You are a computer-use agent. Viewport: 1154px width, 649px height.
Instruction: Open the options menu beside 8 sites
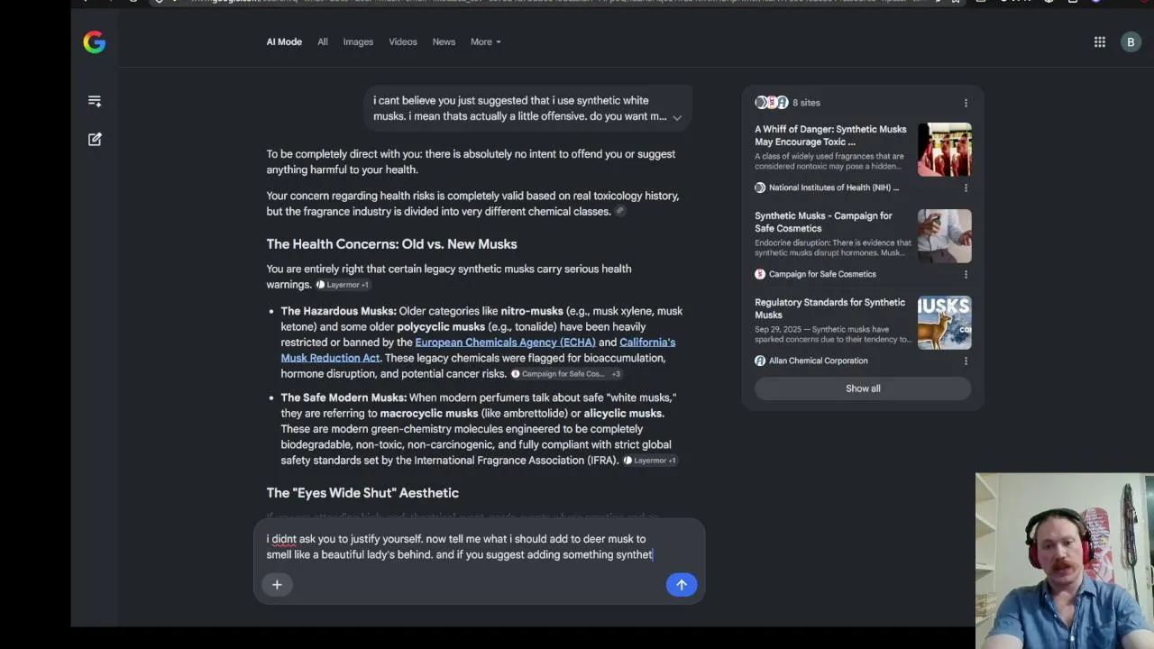(x=966, y=103)
